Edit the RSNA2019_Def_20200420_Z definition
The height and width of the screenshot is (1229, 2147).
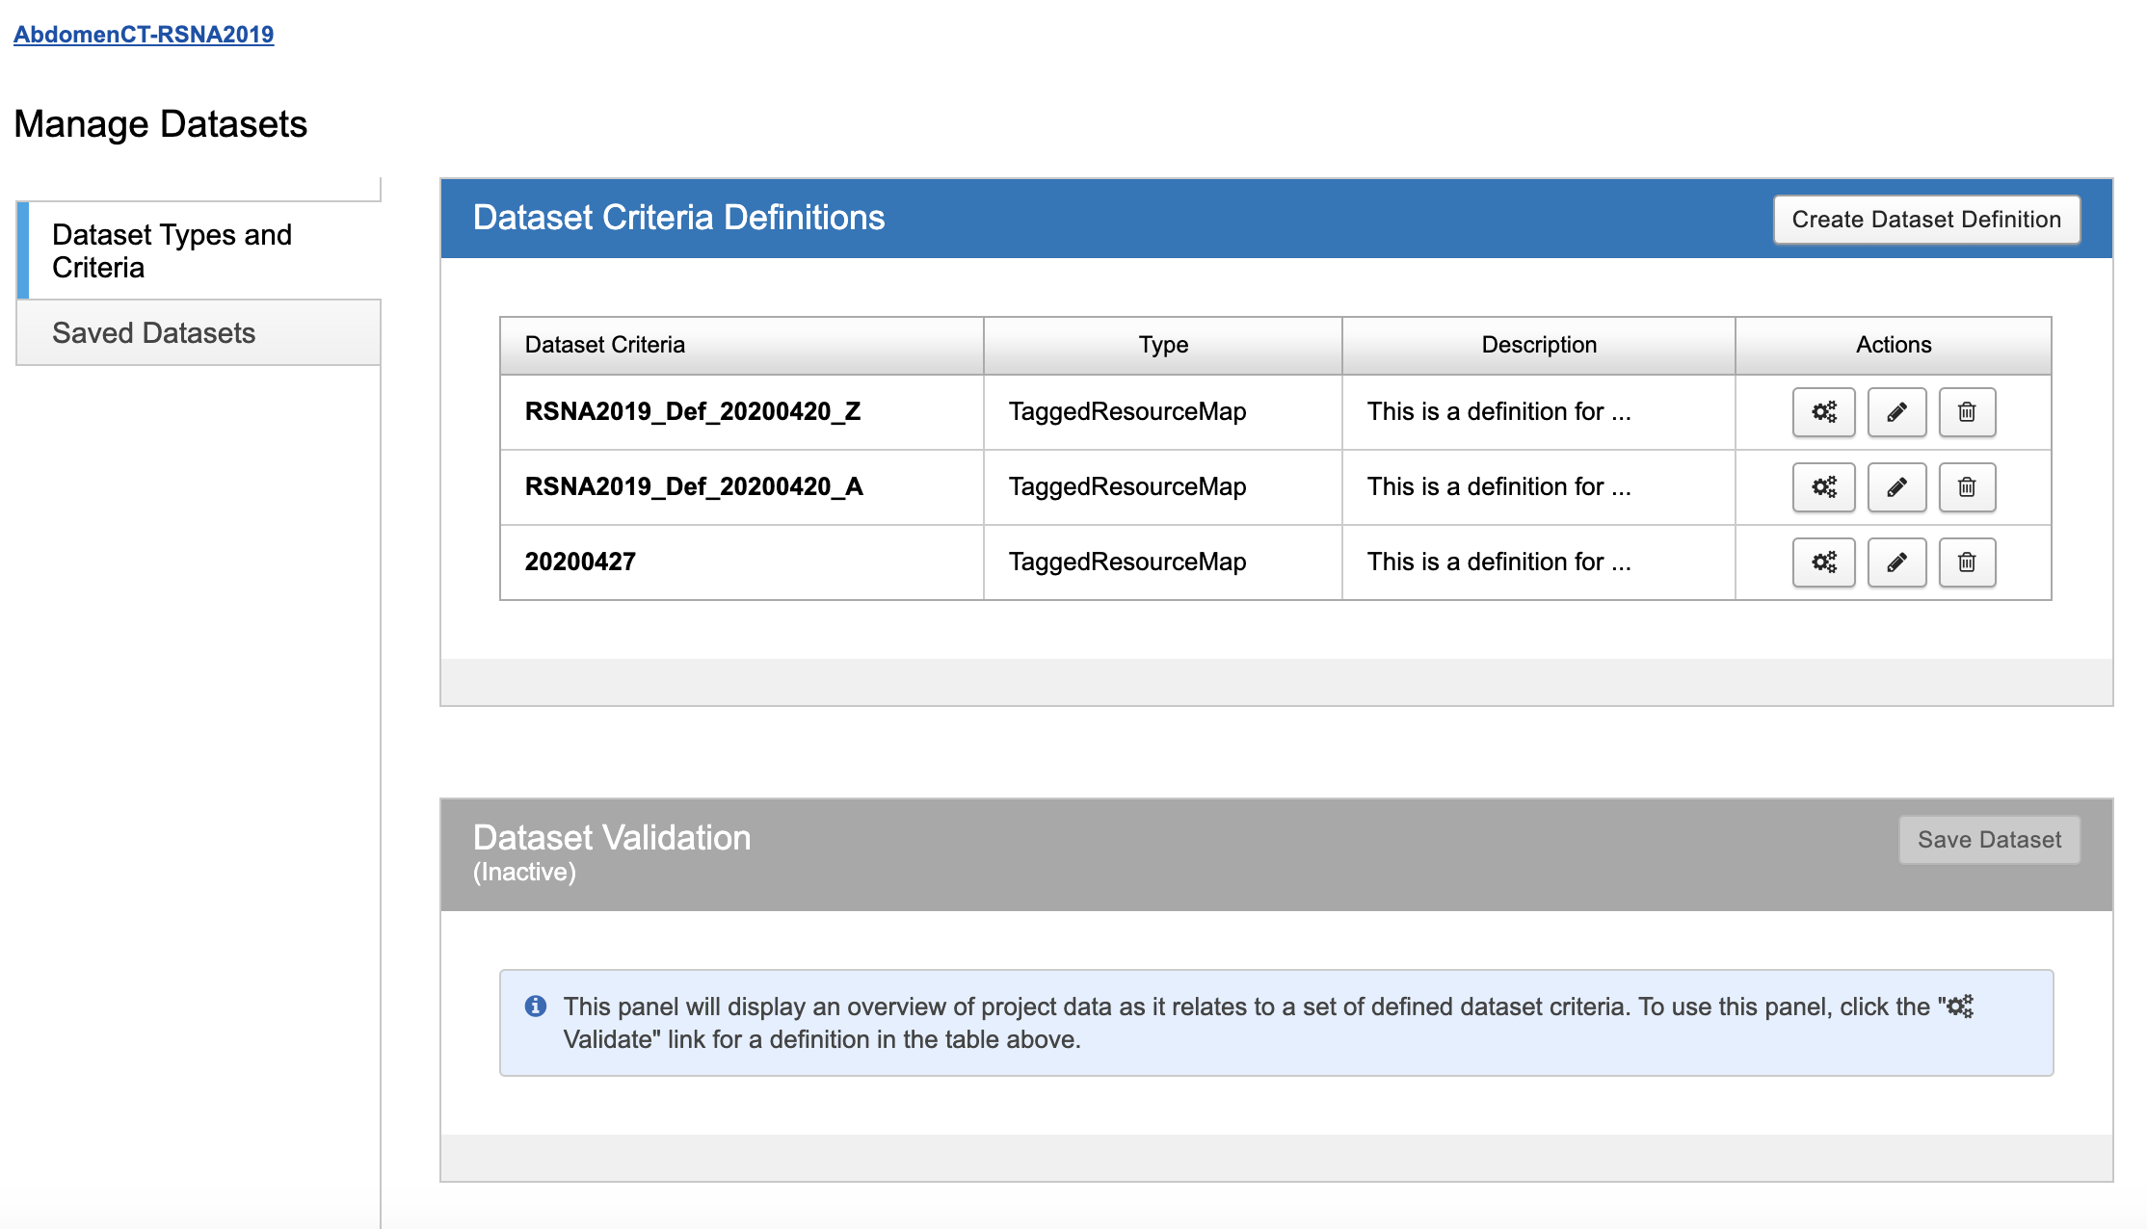point(1896,412)
